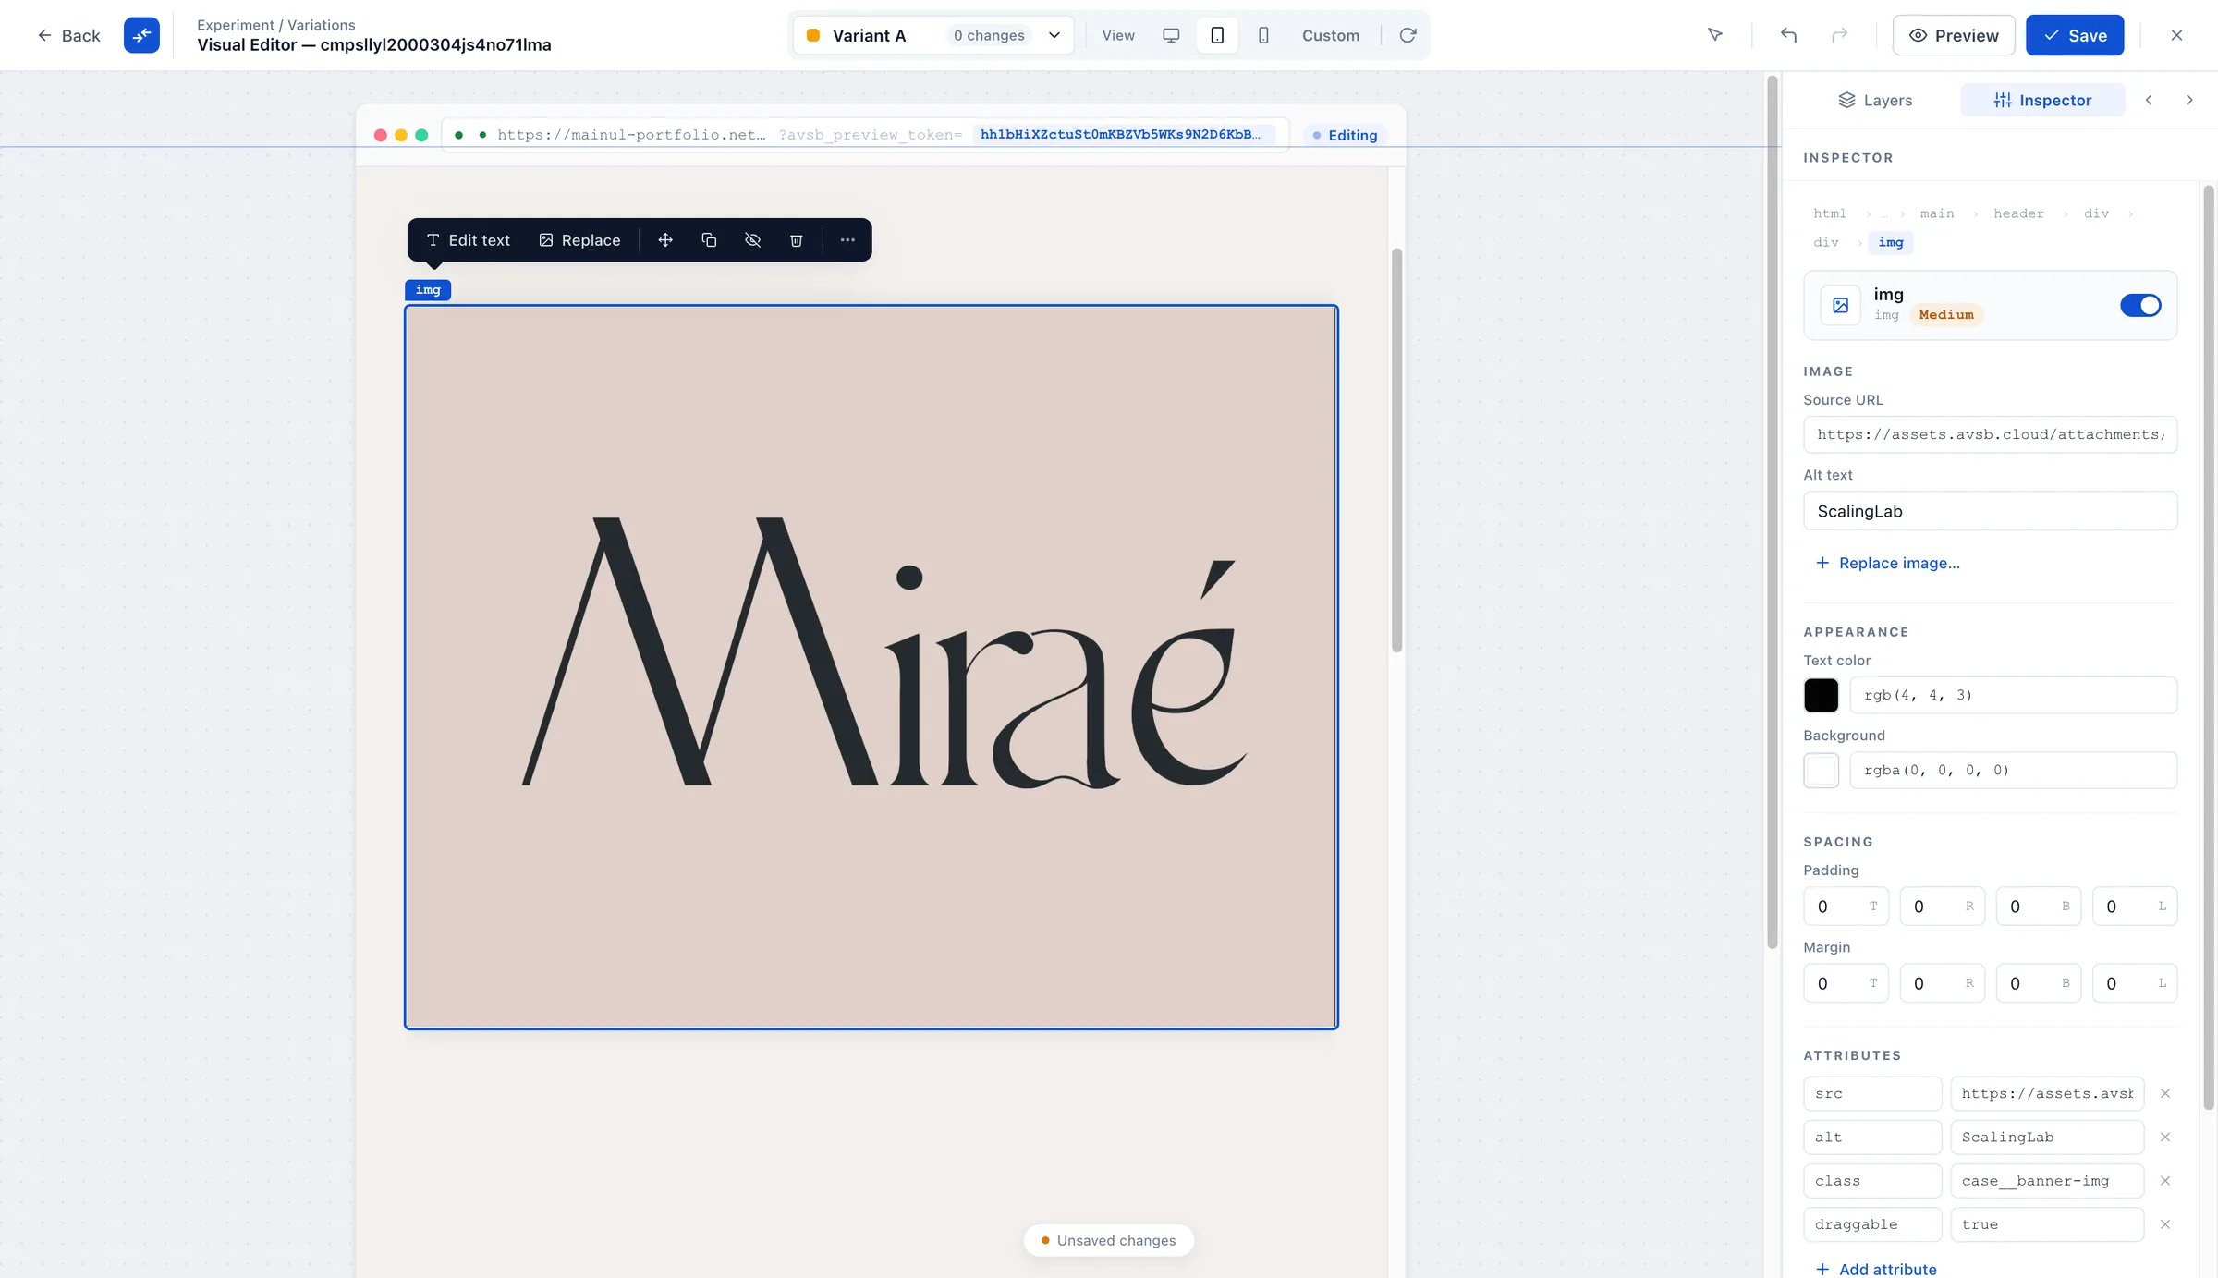Click the Padding right field

(1942, 907)
